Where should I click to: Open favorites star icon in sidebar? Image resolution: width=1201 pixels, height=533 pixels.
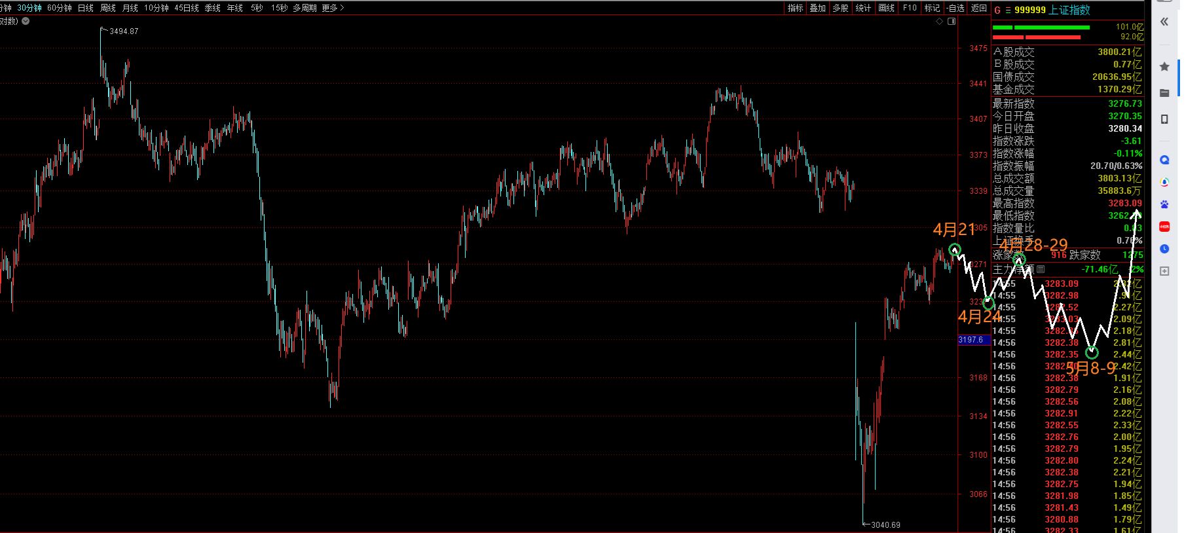coord(1164,66)
